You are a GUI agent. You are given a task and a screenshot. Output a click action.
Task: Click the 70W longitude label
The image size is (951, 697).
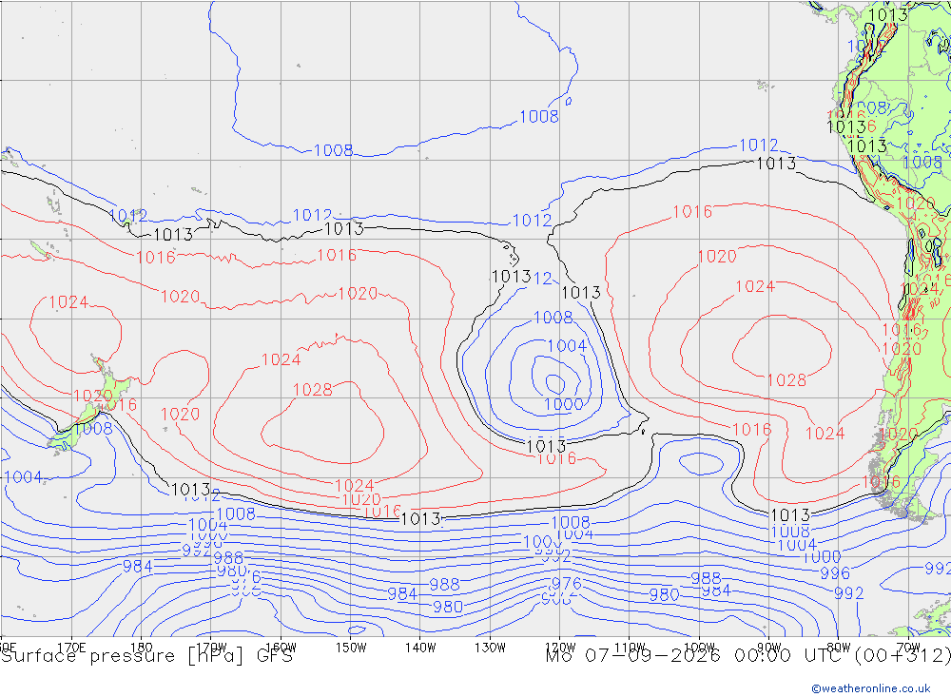908,648
